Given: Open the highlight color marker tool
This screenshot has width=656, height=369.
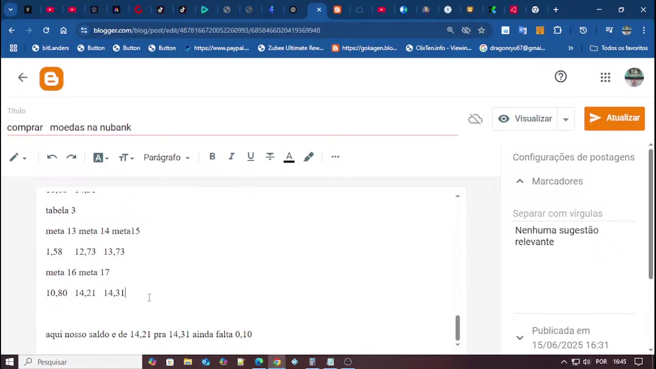Looking at the screenshot, I should tap(309, 157).
